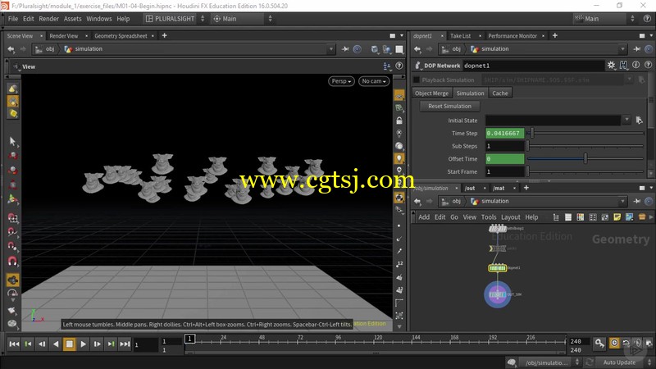Click the Real Time Toggle clock icon
Image resolution: width=656 pixels, height=369 pixels.
point(613,343)
